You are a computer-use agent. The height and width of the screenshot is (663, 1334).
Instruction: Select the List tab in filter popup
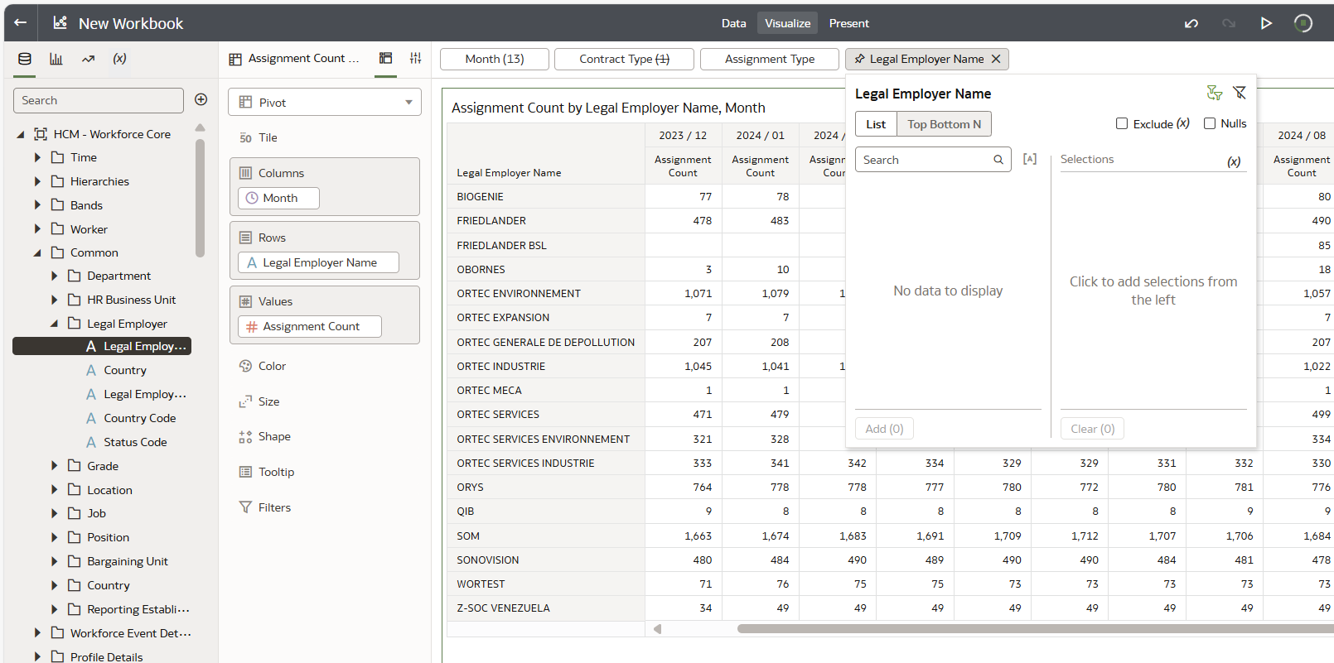tap(876, 124)
